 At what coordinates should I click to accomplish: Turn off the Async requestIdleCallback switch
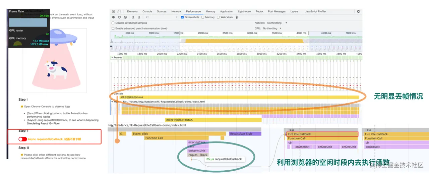tap(23, 139)
